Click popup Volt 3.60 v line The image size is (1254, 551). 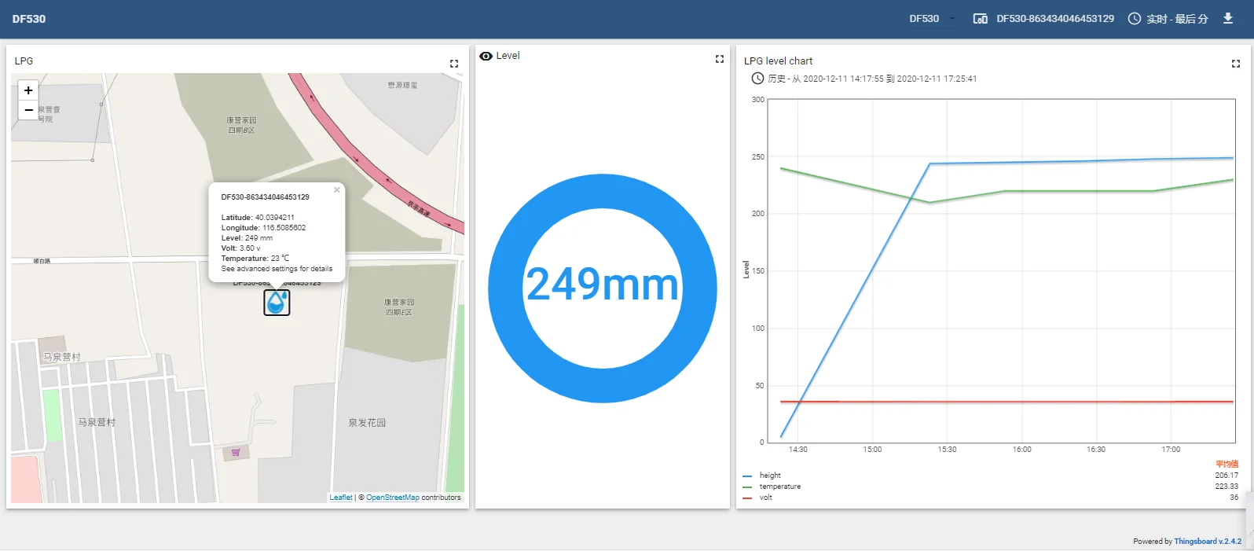point(240,248)
